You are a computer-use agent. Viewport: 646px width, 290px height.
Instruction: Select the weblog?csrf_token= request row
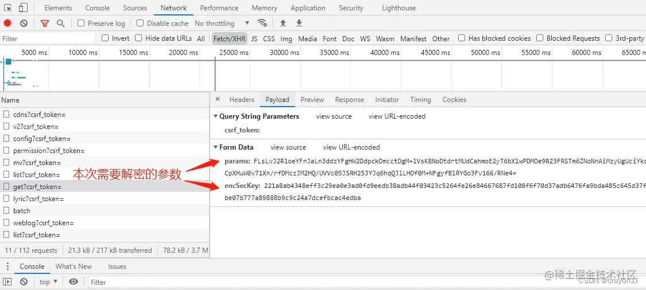click(105, 223)
